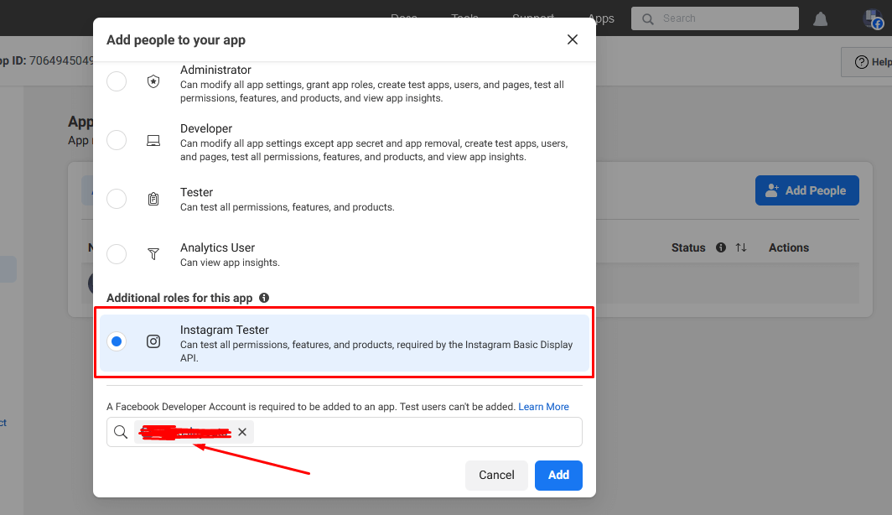
Task: Focus the top bar Search field
Action: [714, 18]
